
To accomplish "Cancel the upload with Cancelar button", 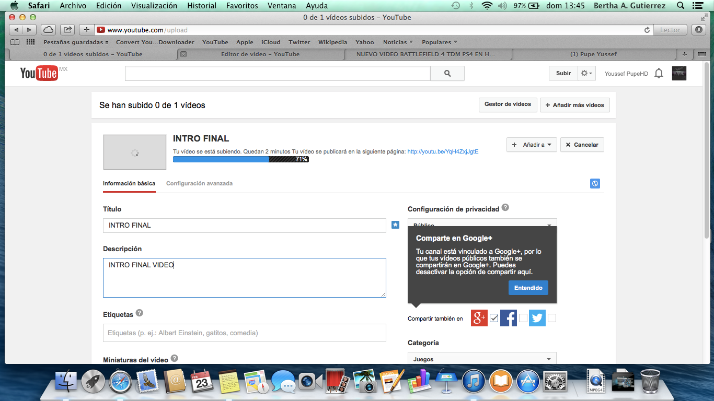I will (x=582, y=145).
